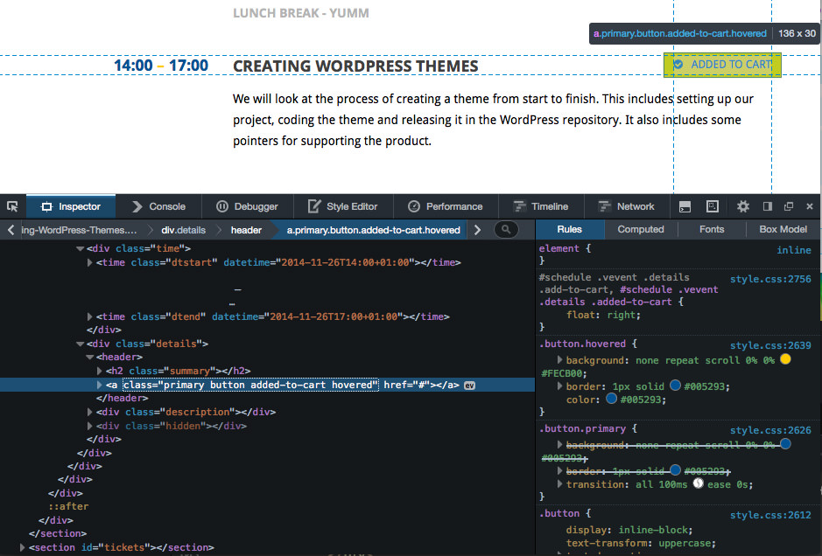
Task: Toggle the split console icon
Action: [x=685, y=207]
